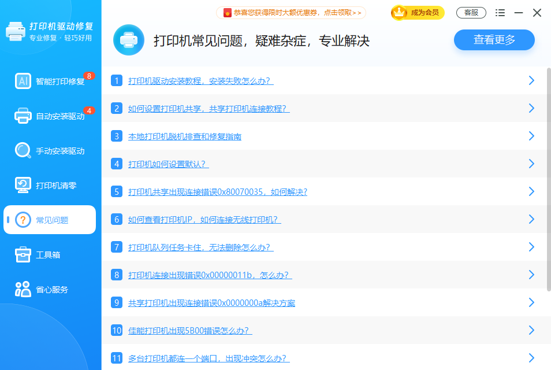Click the vertical scrollbar of the FAQ list

pos(548,179)
